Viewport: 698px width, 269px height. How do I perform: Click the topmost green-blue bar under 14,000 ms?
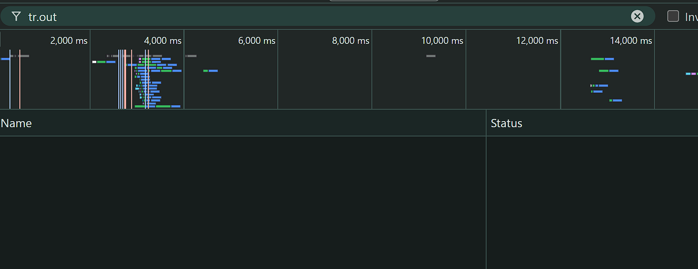click(602, 59)
